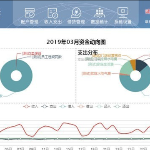This screenshot has height=150, width=150.
Task: Click the income line point at 19日
Action: coord(94,126)
